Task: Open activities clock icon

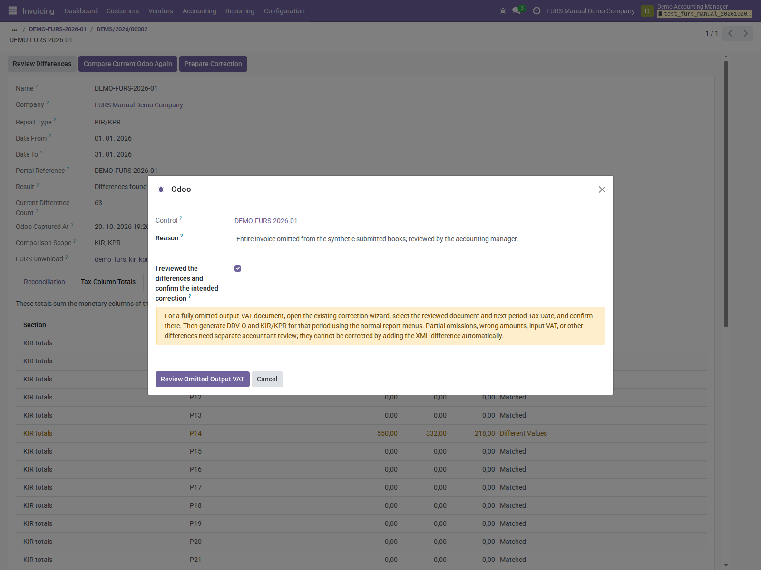Action: click(537, 10)
